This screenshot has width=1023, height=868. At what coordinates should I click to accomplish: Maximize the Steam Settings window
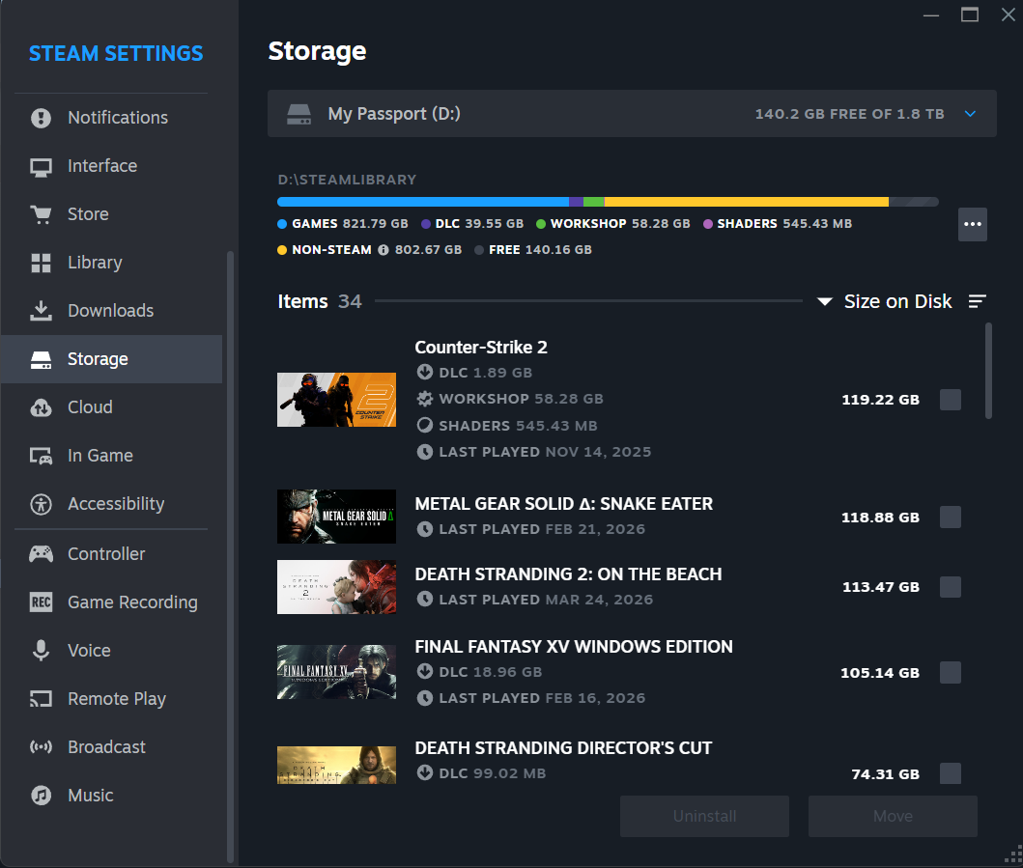tap(970, 14)
